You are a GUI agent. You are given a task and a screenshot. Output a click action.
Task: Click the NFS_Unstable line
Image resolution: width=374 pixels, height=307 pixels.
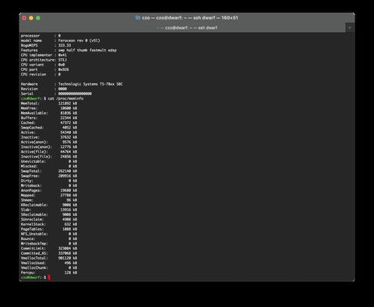click(49, 234)
